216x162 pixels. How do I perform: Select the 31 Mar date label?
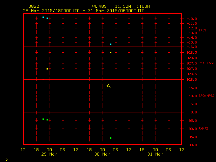pos(155,154)
